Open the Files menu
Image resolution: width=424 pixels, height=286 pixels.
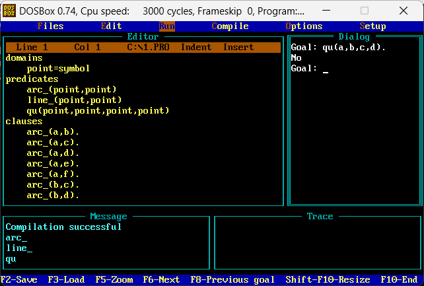50,26
